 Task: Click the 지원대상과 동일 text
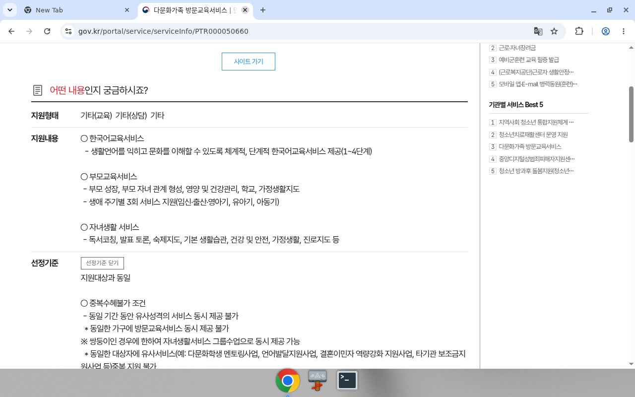pyautogui.click(x=106, y=278)
